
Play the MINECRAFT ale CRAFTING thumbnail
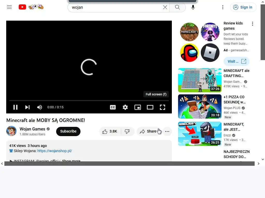pyautogui.click(x=200, y=80)
